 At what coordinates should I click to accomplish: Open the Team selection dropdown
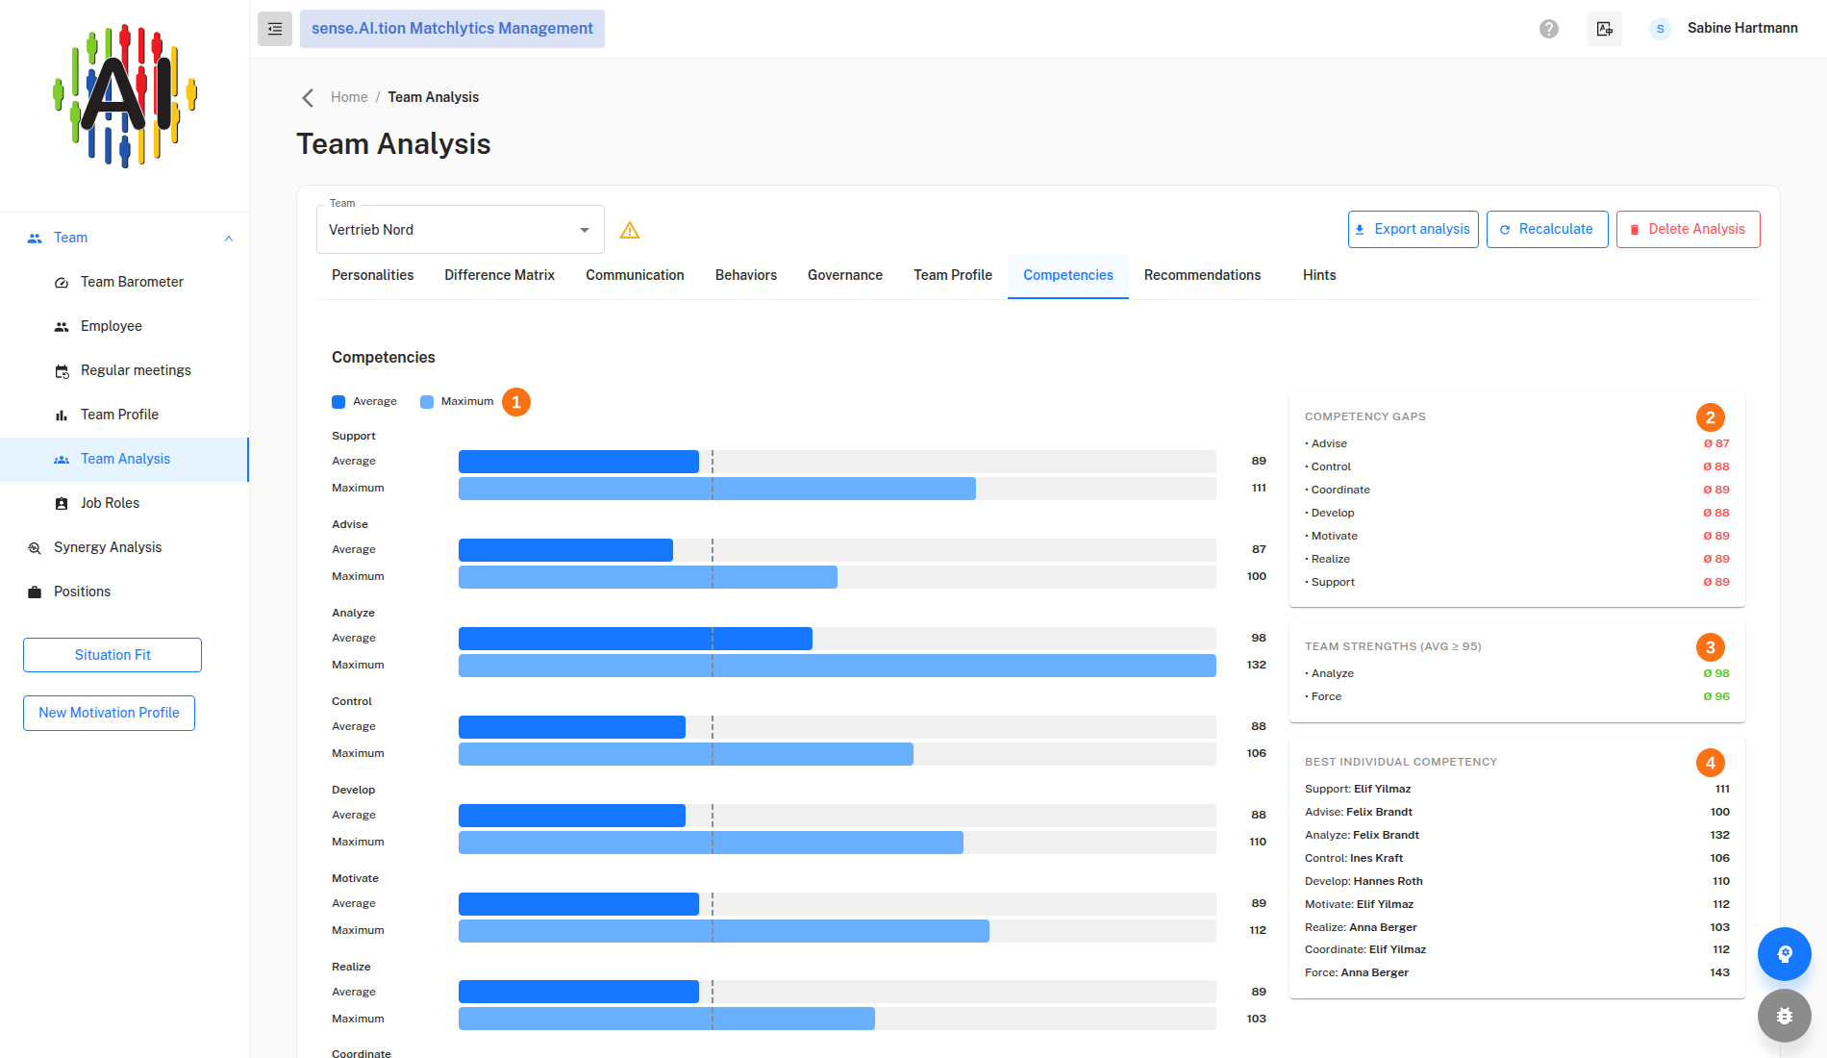(x=461, y=230)
